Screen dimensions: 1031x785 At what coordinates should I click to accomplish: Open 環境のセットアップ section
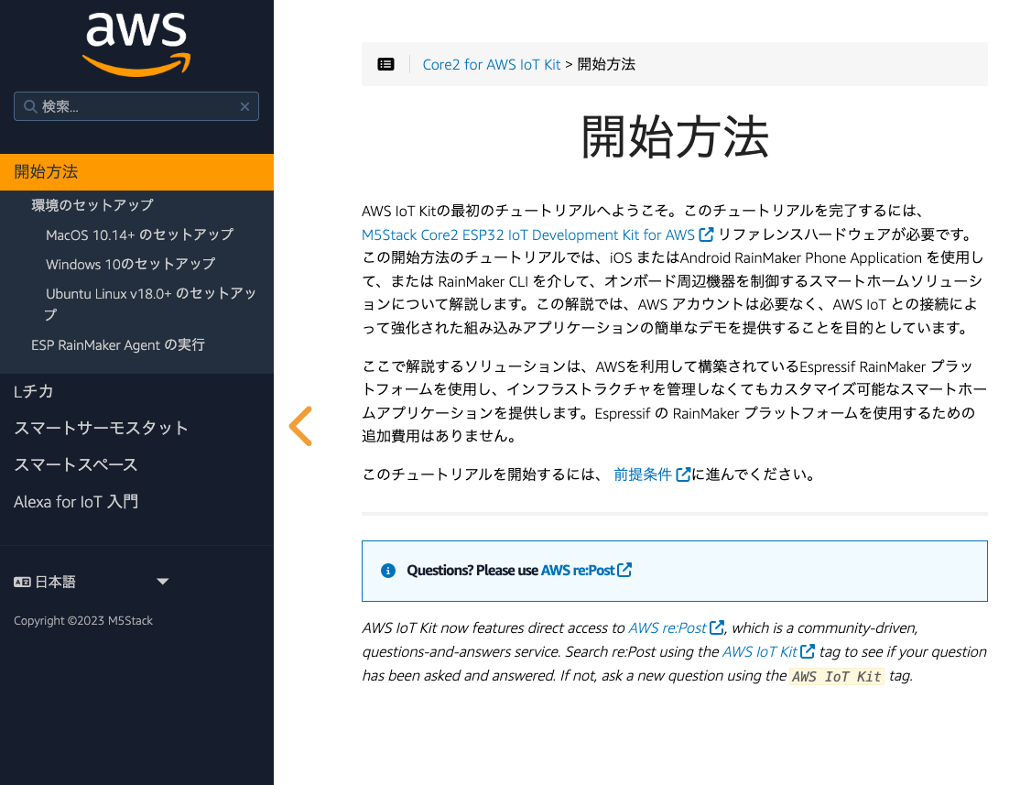[92, 205]
